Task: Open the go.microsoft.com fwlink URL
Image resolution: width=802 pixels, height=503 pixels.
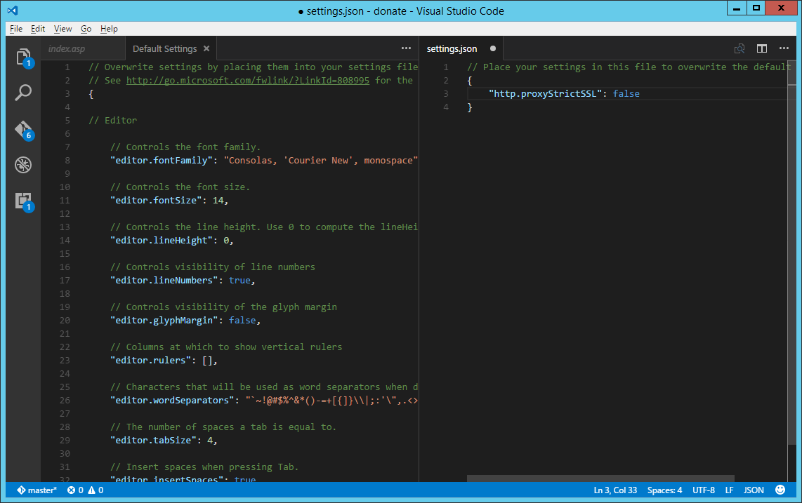Action: [x=248, y=80]
